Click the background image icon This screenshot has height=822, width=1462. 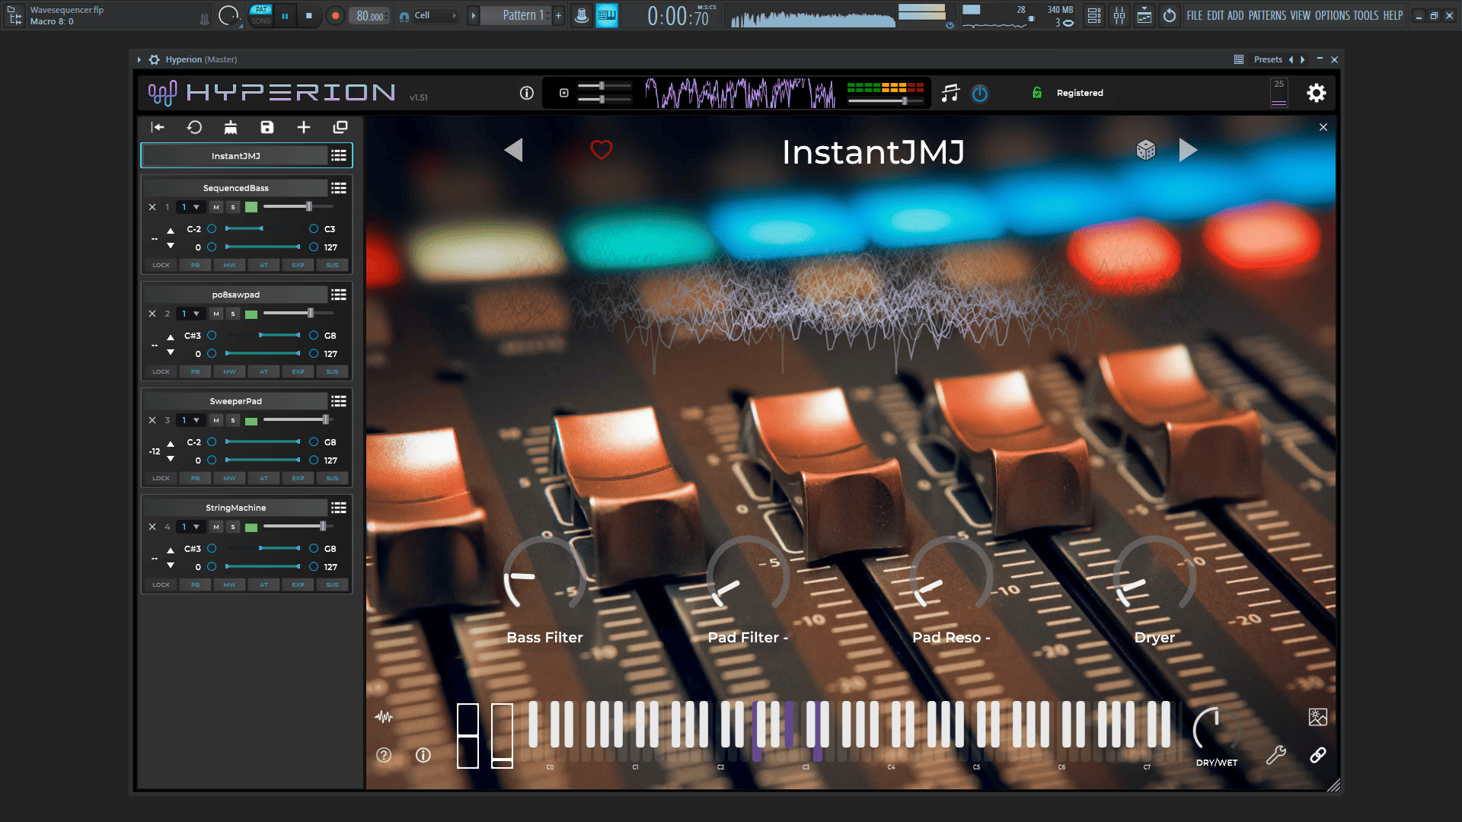[1317, 717]
